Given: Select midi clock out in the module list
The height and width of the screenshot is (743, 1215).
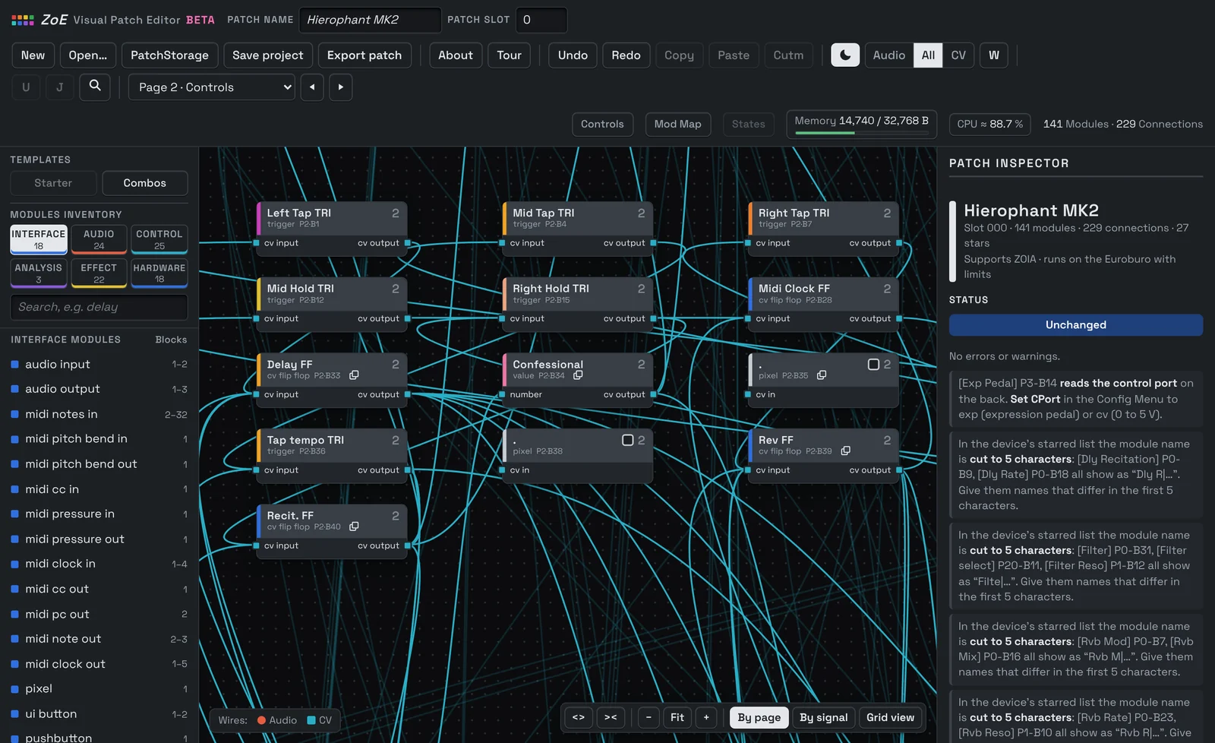Looking at the screenshot, I should 99,664.
